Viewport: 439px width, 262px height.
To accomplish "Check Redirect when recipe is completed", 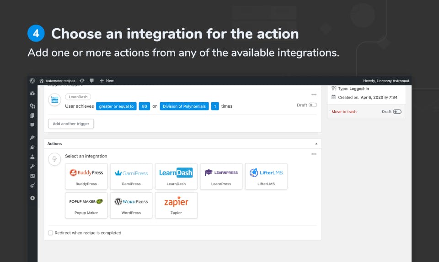I will coord(50,233).
